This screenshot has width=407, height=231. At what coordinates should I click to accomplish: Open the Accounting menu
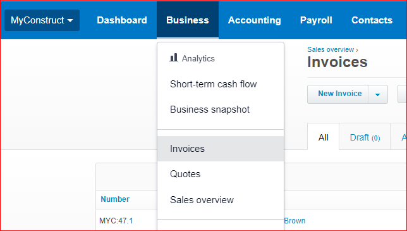pyautogui.click(x=254, y=20)
